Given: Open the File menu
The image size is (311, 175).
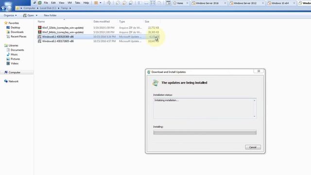Looking at the screenshot, I should [x=46, y=3].
